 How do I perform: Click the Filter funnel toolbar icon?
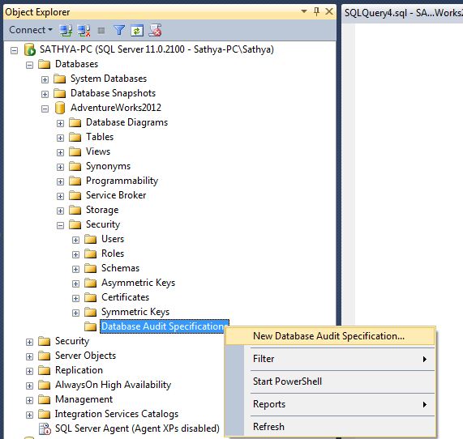pyautogui.click(x=119, y=30)
